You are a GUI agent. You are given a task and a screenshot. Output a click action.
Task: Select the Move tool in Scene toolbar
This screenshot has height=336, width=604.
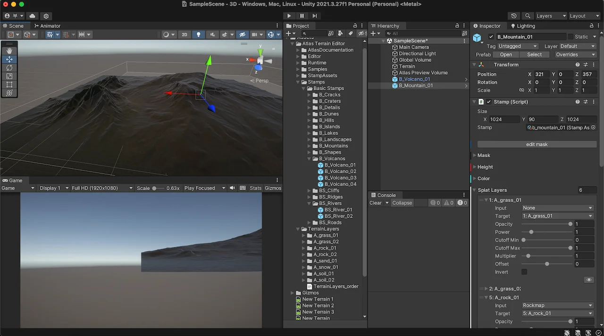9,59
